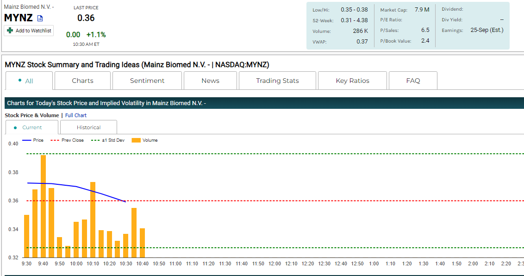Open the Full Chart link

pyautogui.click(x=76, y=115)
